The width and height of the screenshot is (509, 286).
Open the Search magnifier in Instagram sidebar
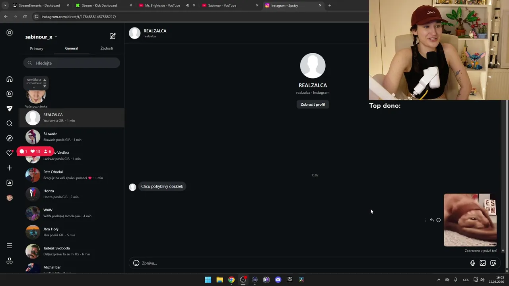pos(10,124)
